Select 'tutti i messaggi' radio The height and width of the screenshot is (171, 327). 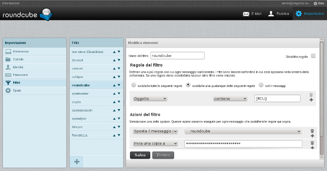[x=261, y=85]
